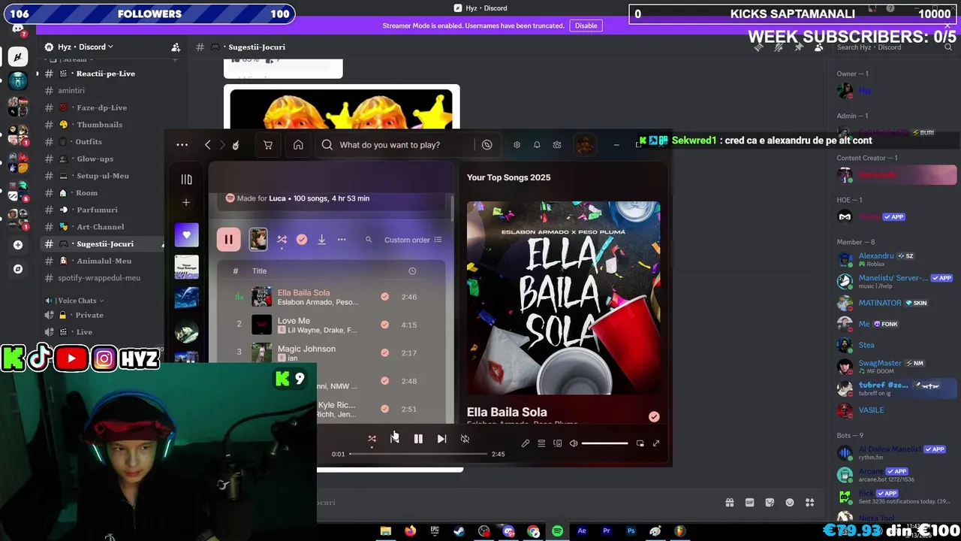Open Liked Songs heart tile
The height and width of the screenshot is (541, 961).
click(x=187, y=235)
